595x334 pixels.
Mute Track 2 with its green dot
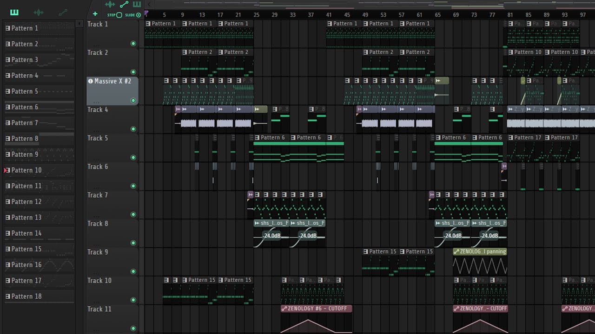pos(133,72)
